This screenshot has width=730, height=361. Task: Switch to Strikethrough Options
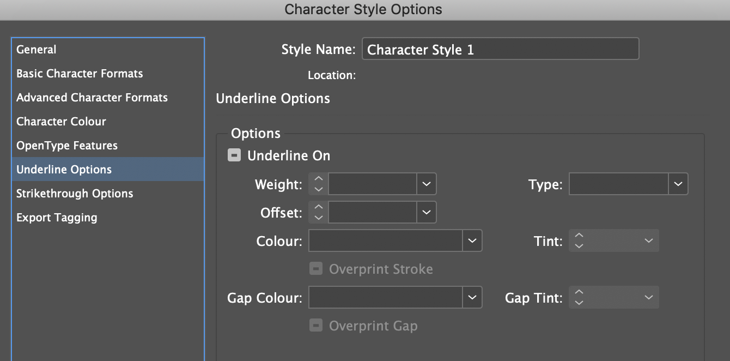pyautogui.click(x=75, y=193)
